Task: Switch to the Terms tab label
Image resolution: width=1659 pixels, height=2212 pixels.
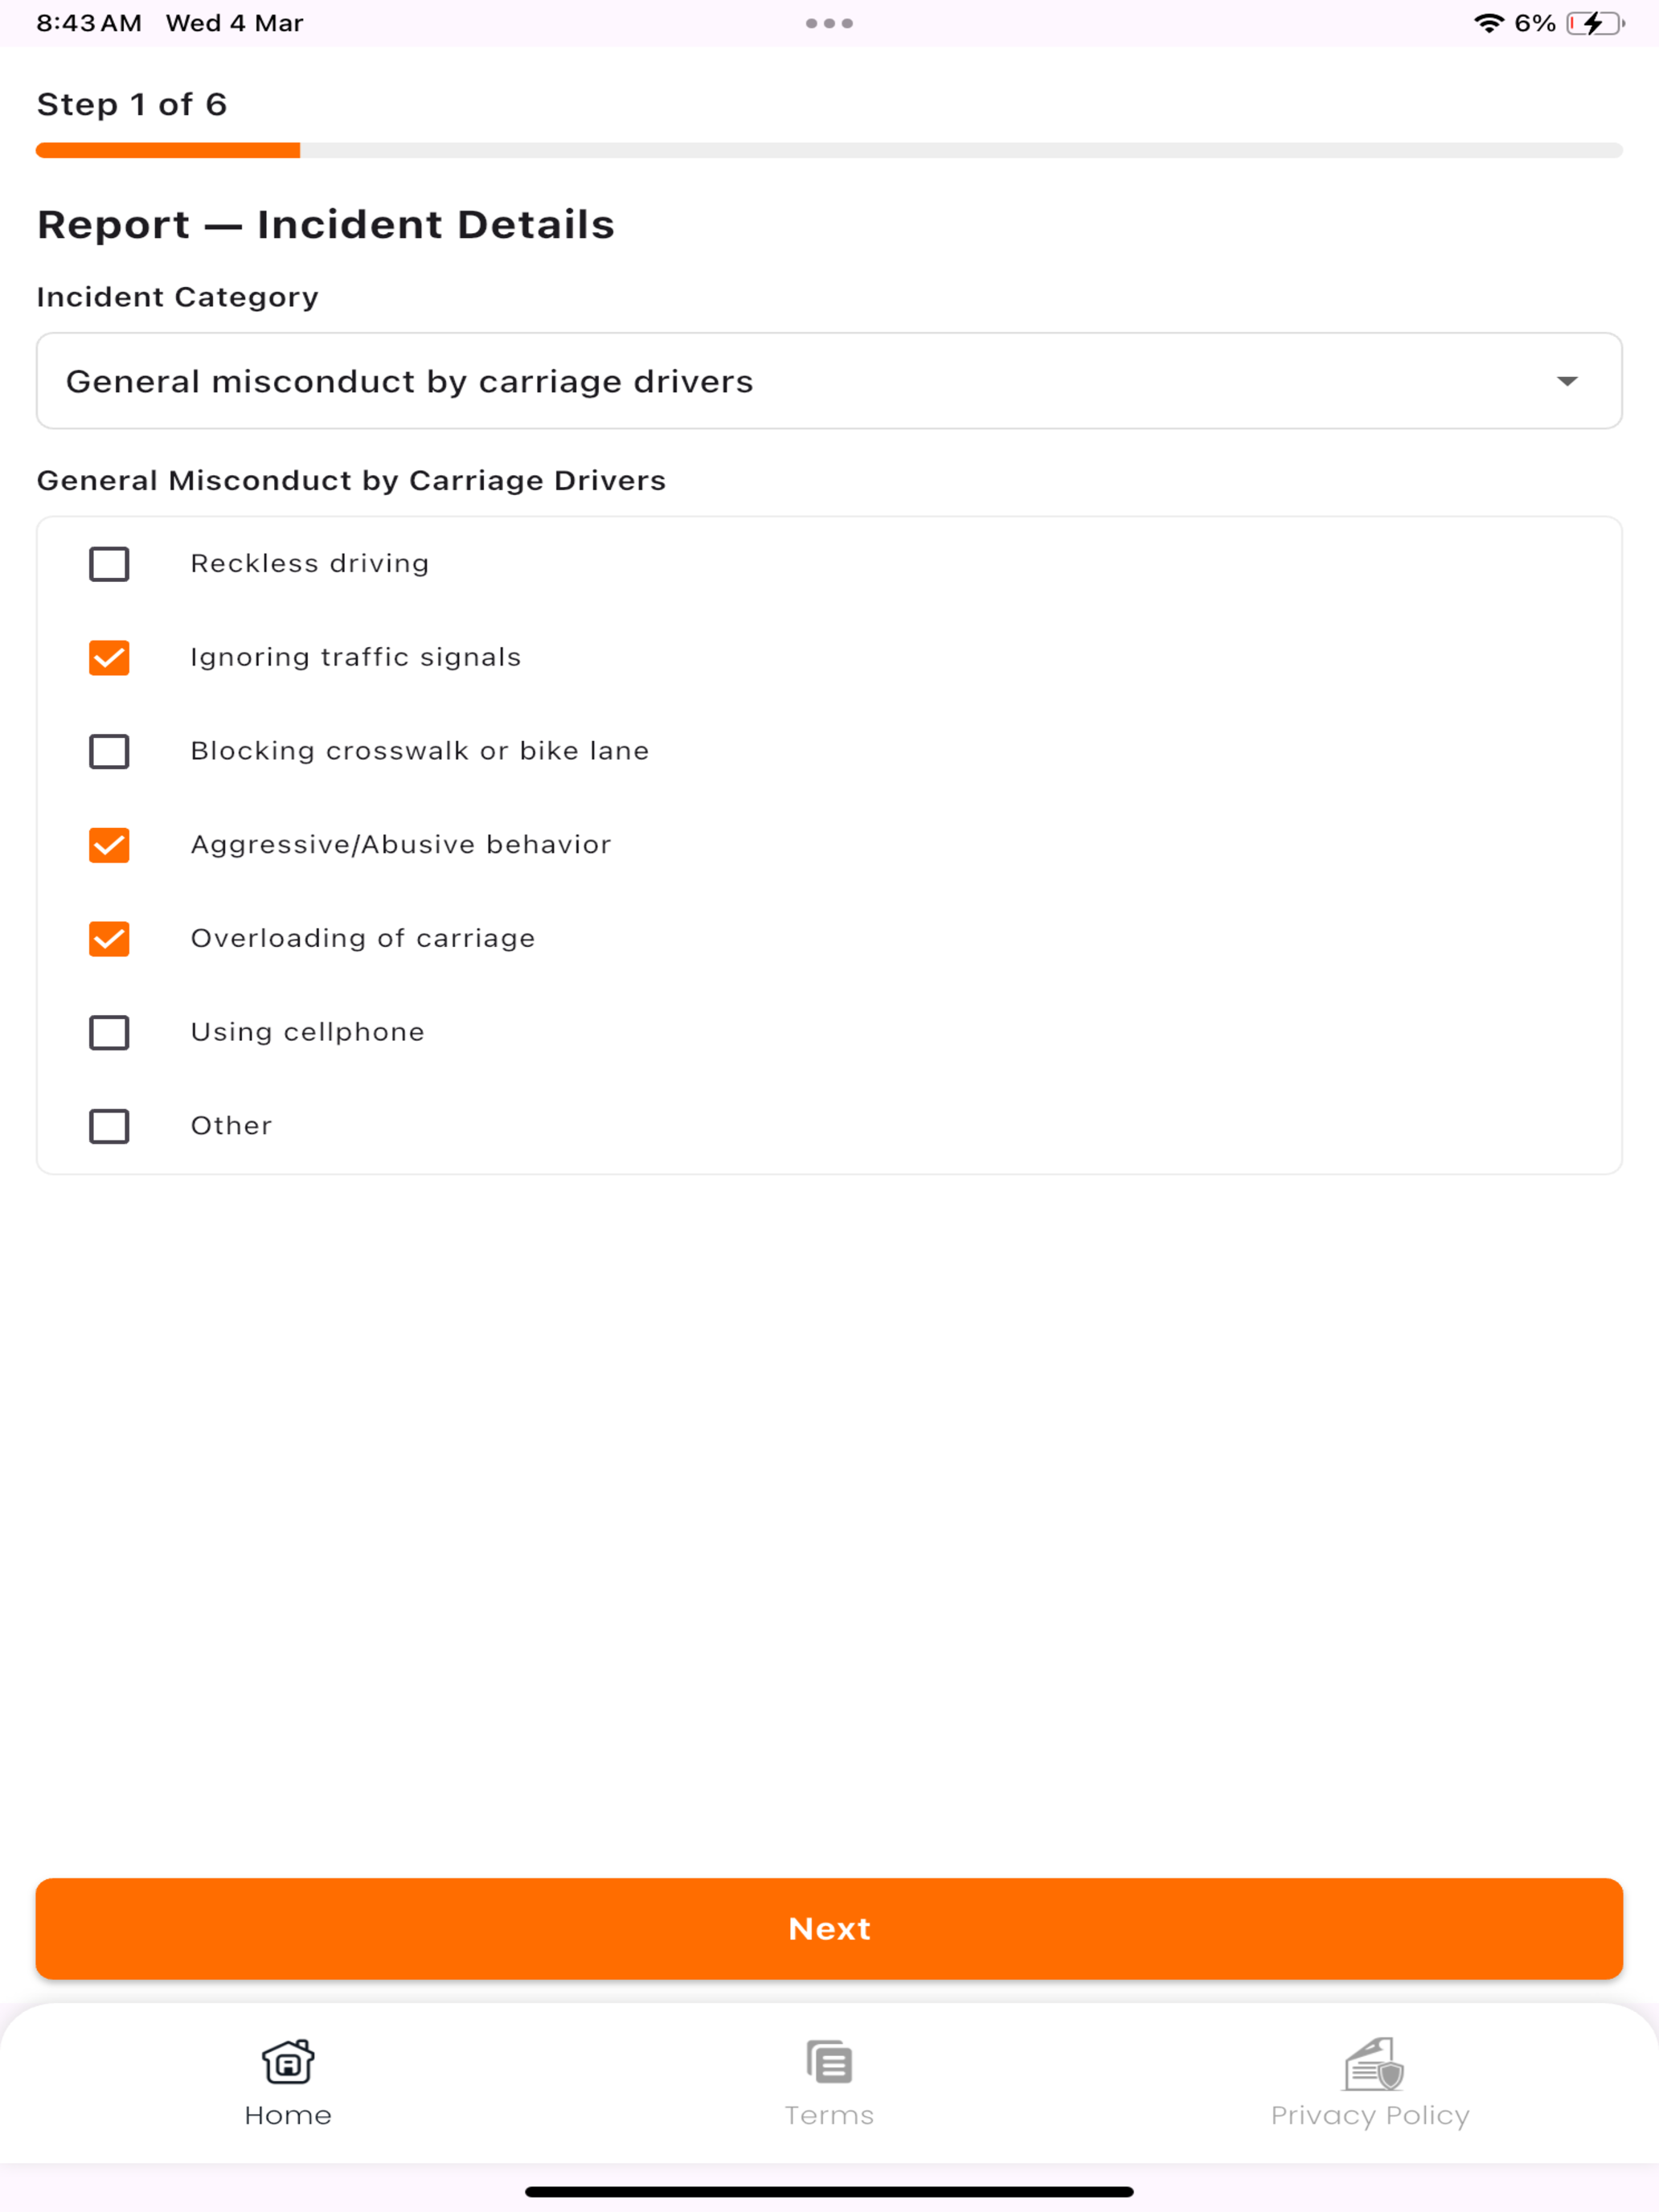Action: click(829, 2115)
